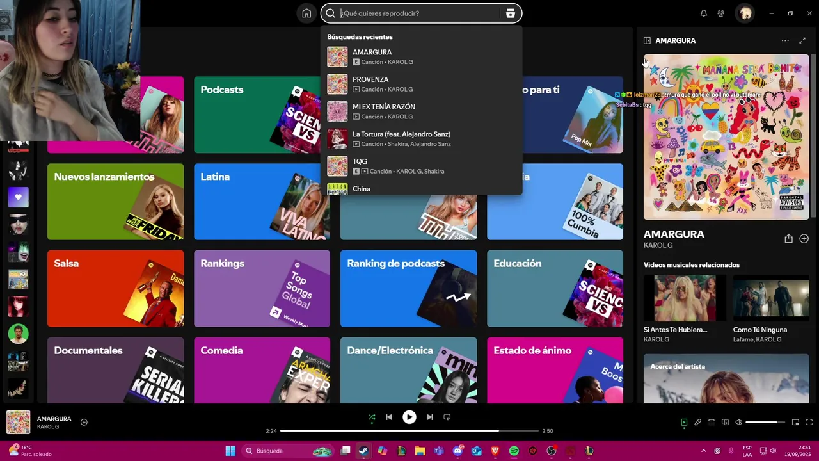Go to Spotify Home via house icon
Screen dimensions: 819x461
[306, 13]
